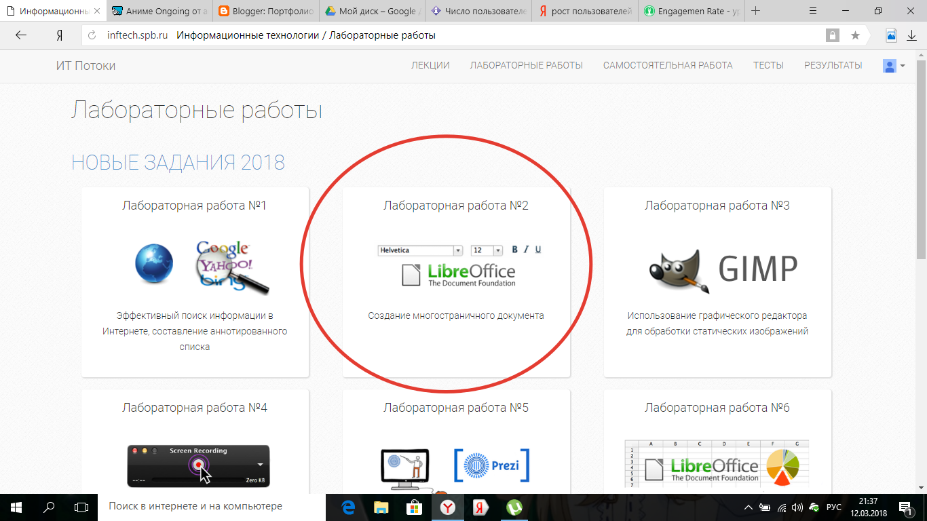This screenshot has width=927, height=521.
Task: Open the Microsoft Store taskbar icon
Action: click(x=414, y=507)
